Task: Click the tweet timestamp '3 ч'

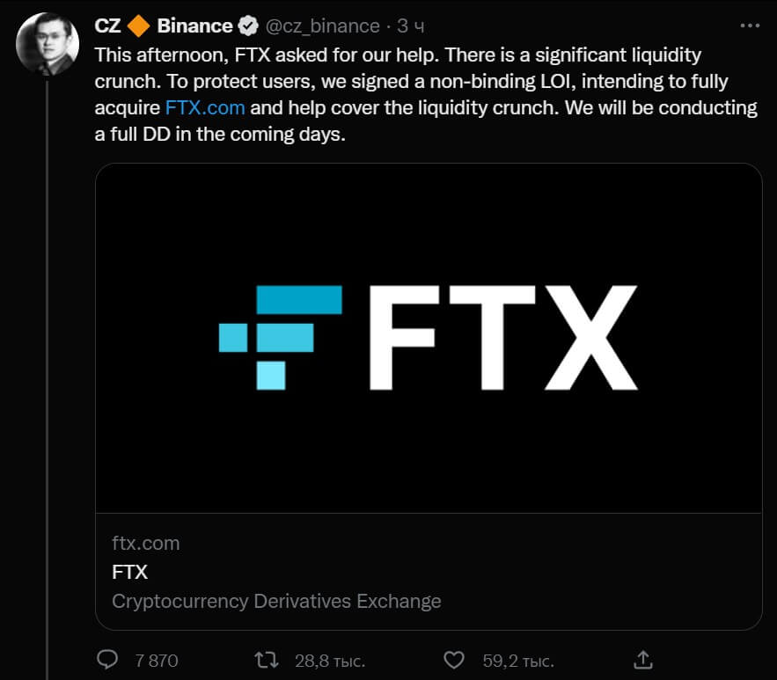Action: tap(411, 26)
